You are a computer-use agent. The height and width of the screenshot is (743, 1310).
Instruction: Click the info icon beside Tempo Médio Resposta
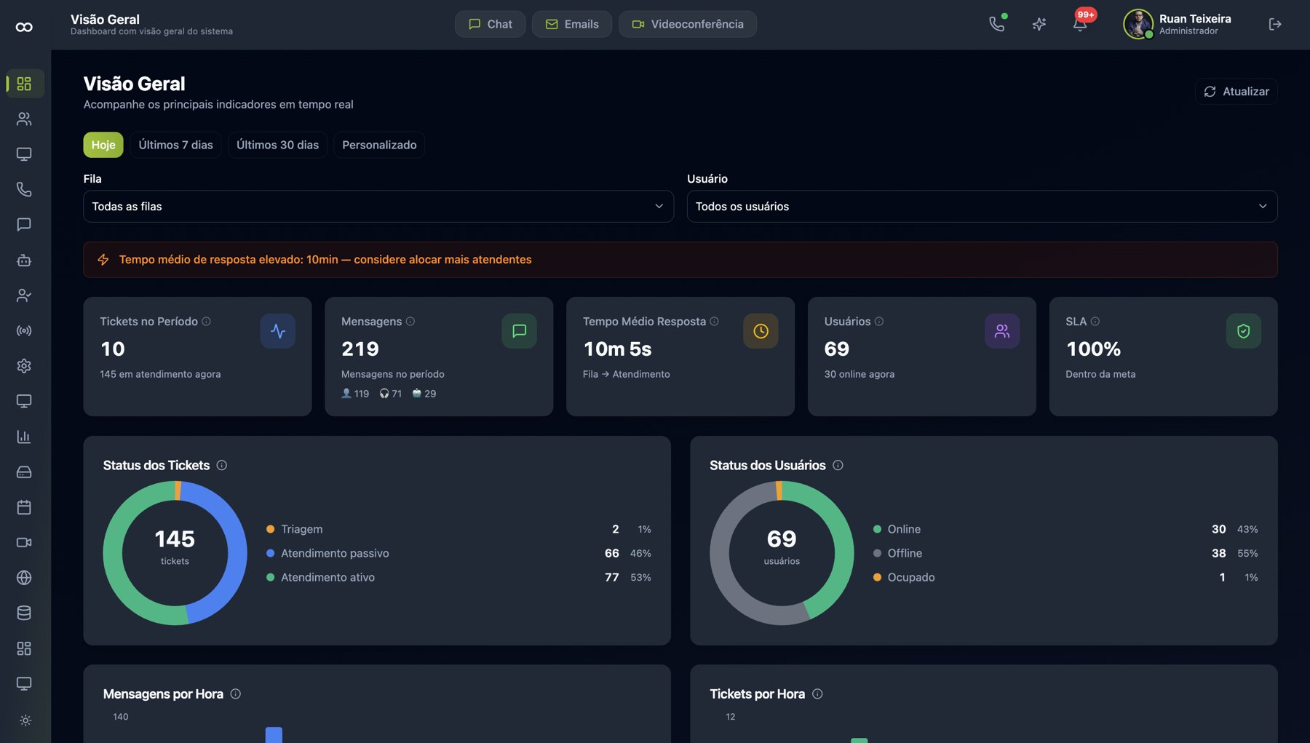click(715, 321)
